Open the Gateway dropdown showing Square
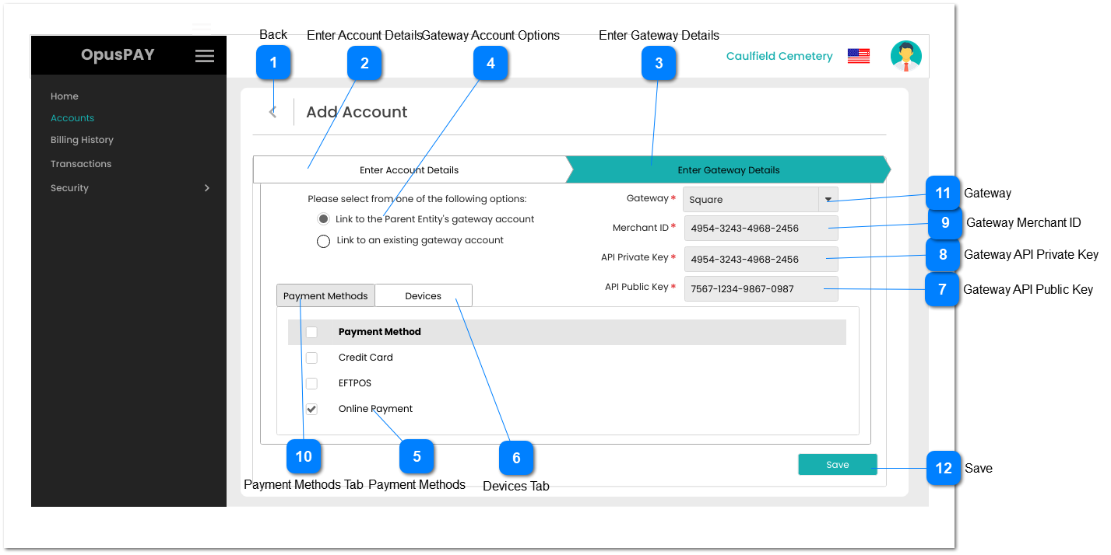This screenshot has height=555, width=1111. 828,199
